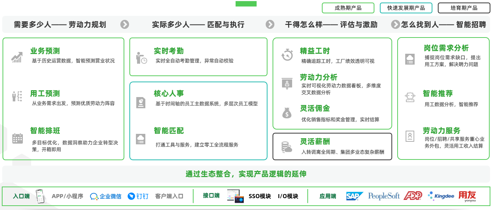Click the description 用工数据分析，智能推荐
The width and height of the screenshot is (498, 210).
tap(451, 104)
